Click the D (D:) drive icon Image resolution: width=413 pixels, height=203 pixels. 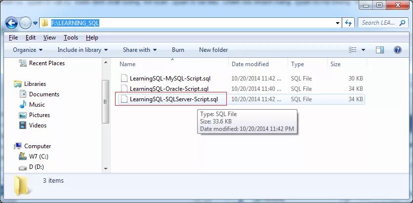point(23,167)
